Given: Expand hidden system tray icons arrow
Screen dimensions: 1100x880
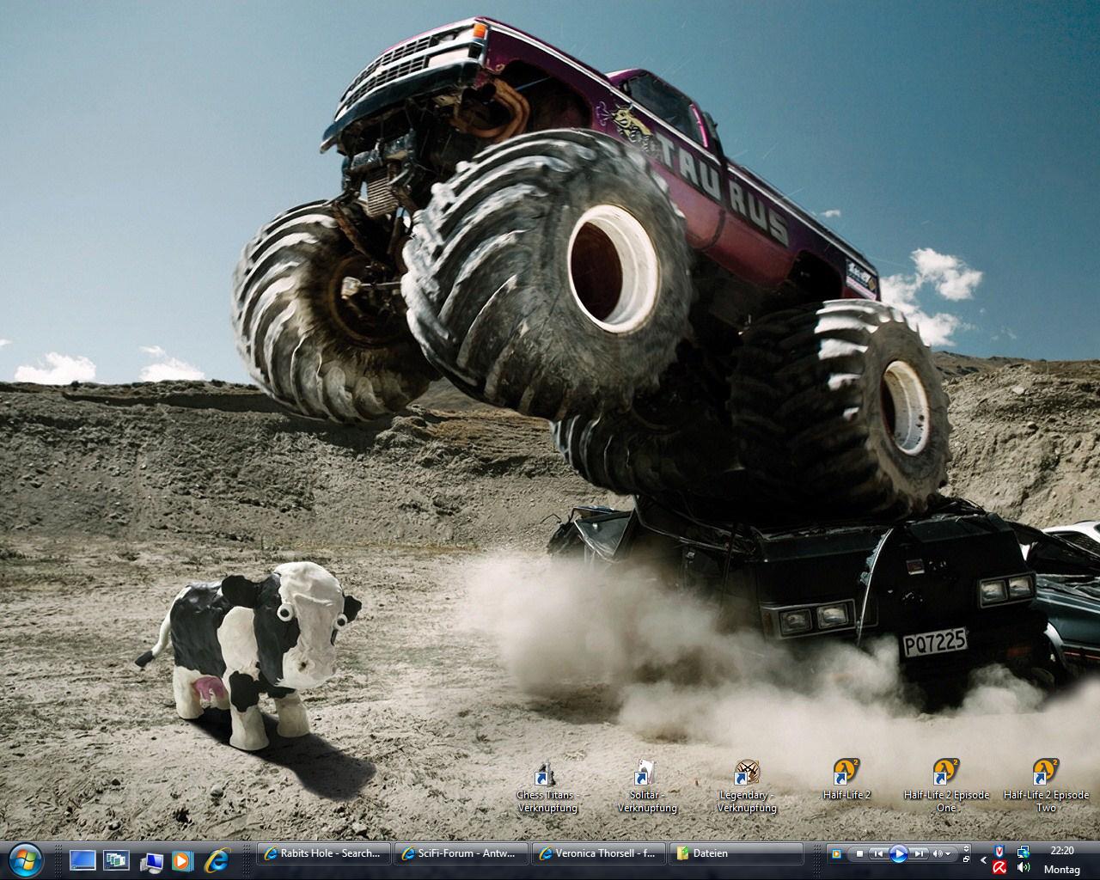Looking at the screenshot, I should click(983, 859).
